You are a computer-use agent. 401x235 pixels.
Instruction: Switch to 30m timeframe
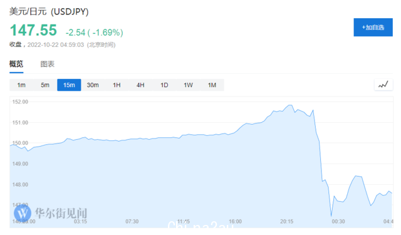pos(93,85)
